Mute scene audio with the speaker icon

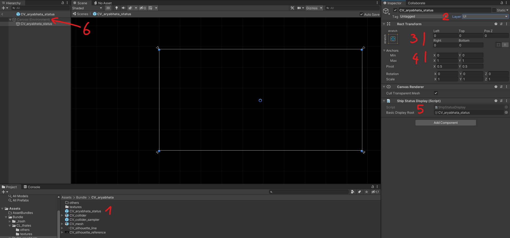coord(124,8)
